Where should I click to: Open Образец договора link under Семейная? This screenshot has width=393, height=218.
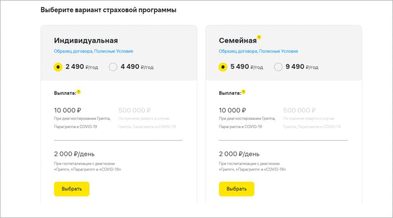coord(238,51)
